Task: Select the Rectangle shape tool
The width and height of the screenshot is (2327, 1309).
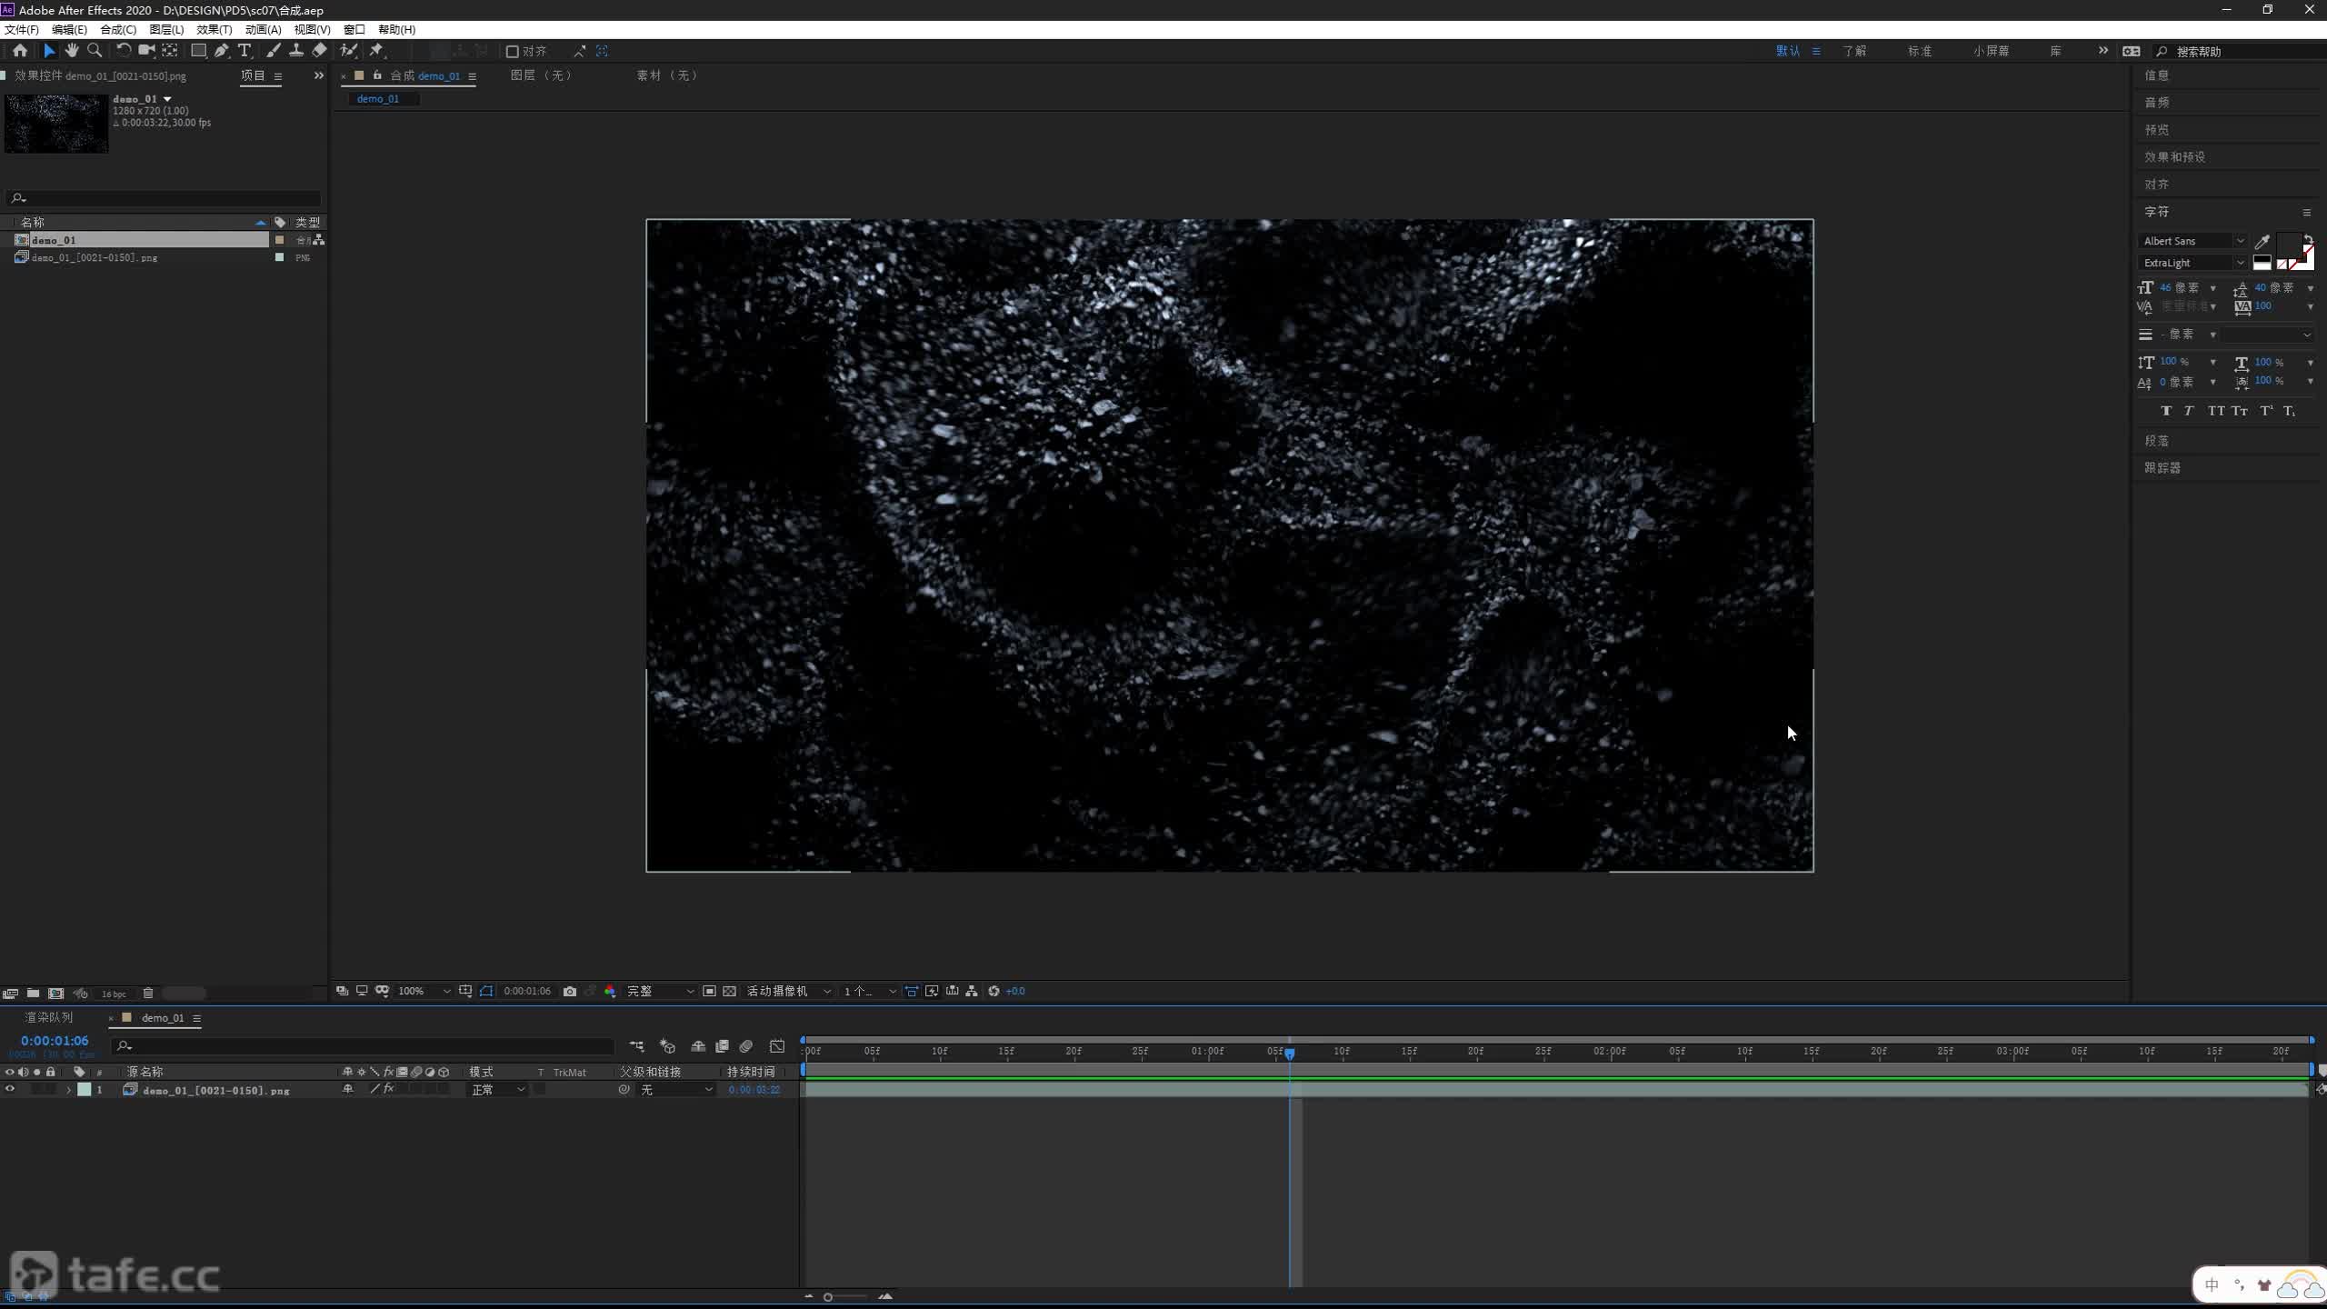Action: point(198,51)
